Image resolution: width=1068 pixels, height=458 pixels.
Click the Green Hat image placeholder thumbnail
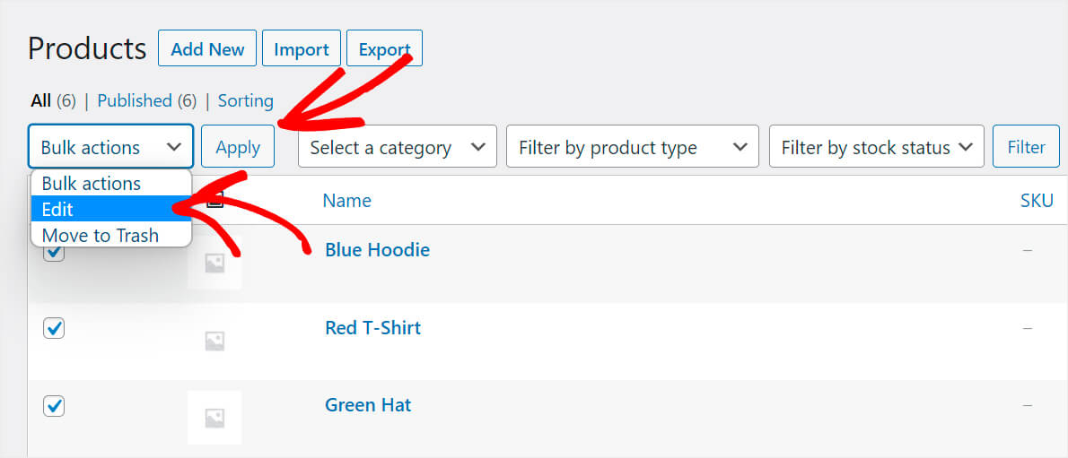click(214, 418)
